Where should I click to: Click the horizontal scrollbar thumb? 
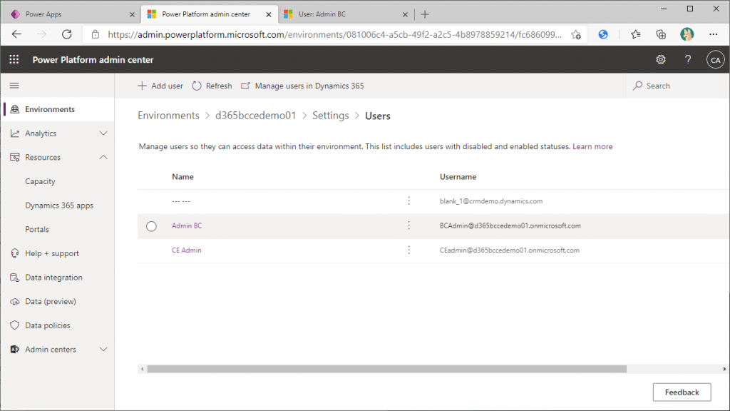pyautogui.click(x=387, y=369)
